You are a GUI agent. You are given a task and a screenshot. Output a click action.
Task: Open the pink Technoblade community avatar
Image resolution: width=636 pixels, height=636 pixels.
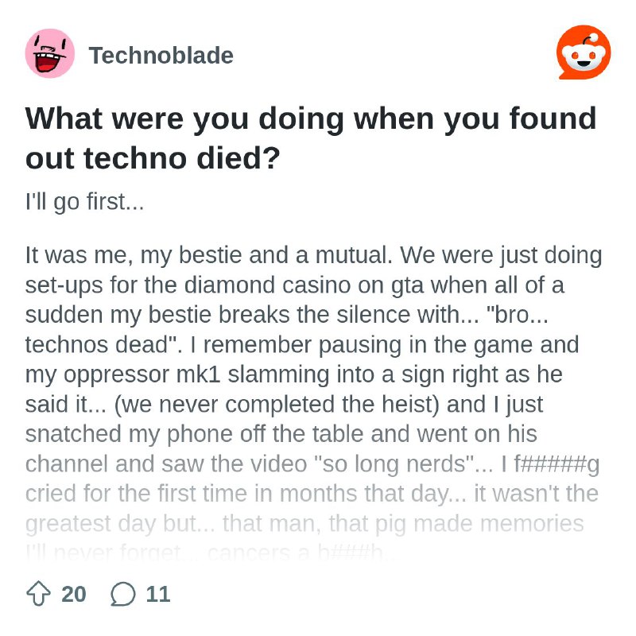click(x=50, y=53)
